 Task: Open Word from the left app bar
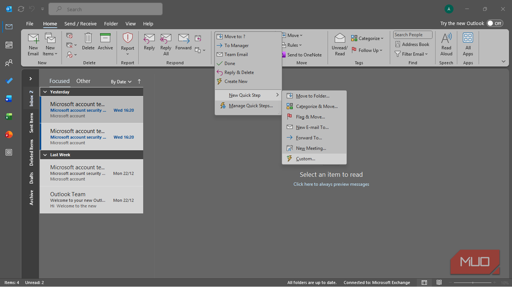tap(9, 99)
